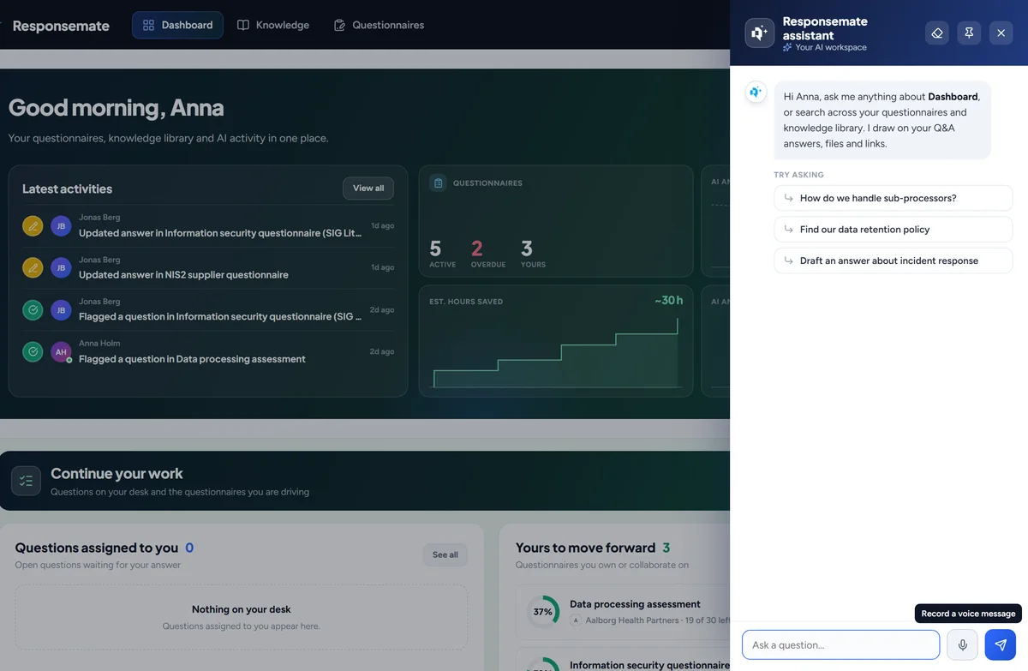Viewport: 1028px width, 671px height.
Task: Select 'Find our data retention policy' suggestion
Action: pos(894,230)
